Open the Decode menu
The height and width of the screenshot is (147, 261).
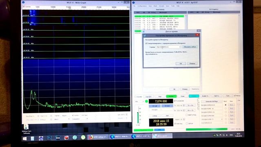tap(161, 6)
